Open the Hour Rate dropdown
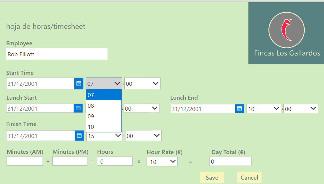The image size is (324, 184). coord(162,161)
